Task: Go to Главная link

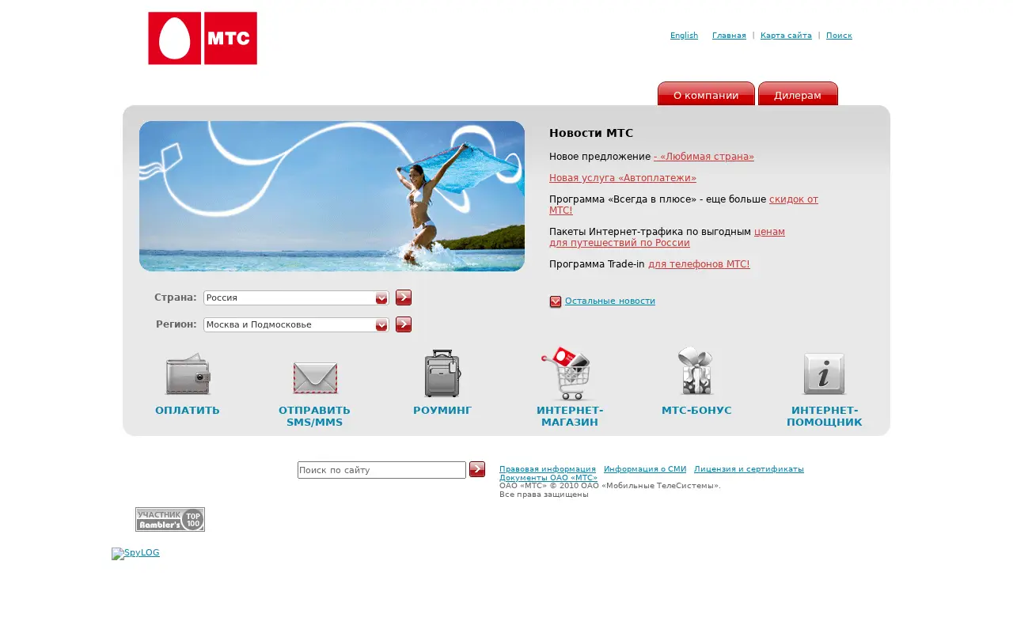Action: 729,36
